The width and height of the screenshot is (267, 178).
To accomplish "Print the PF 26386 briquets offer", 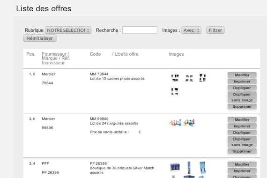I will point(242,171).
